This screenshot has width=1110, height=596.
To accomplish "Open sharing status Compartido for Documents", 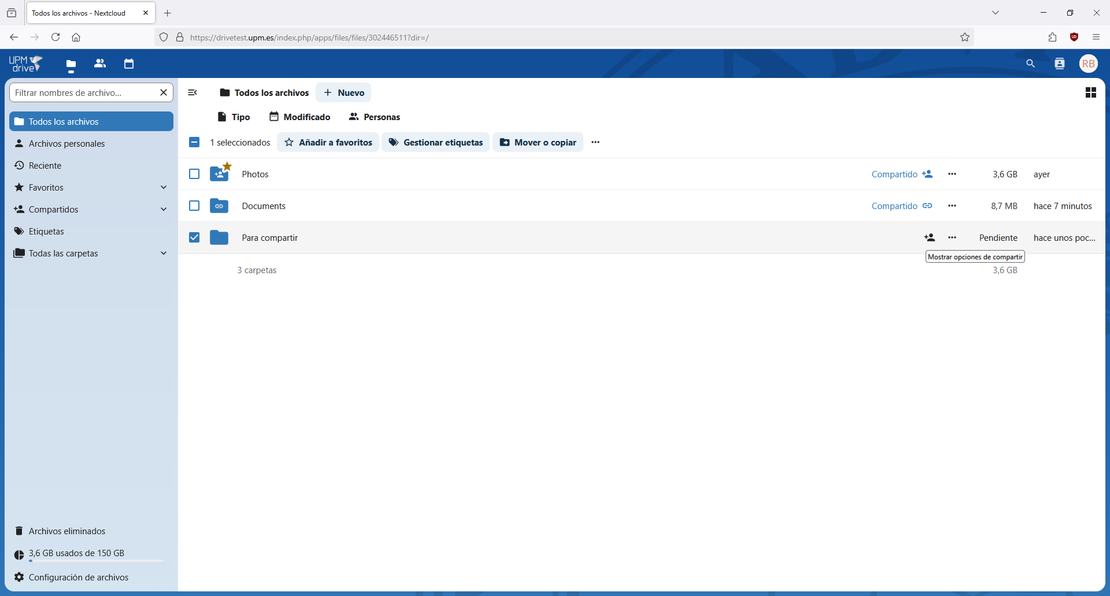I will (902, 206).
